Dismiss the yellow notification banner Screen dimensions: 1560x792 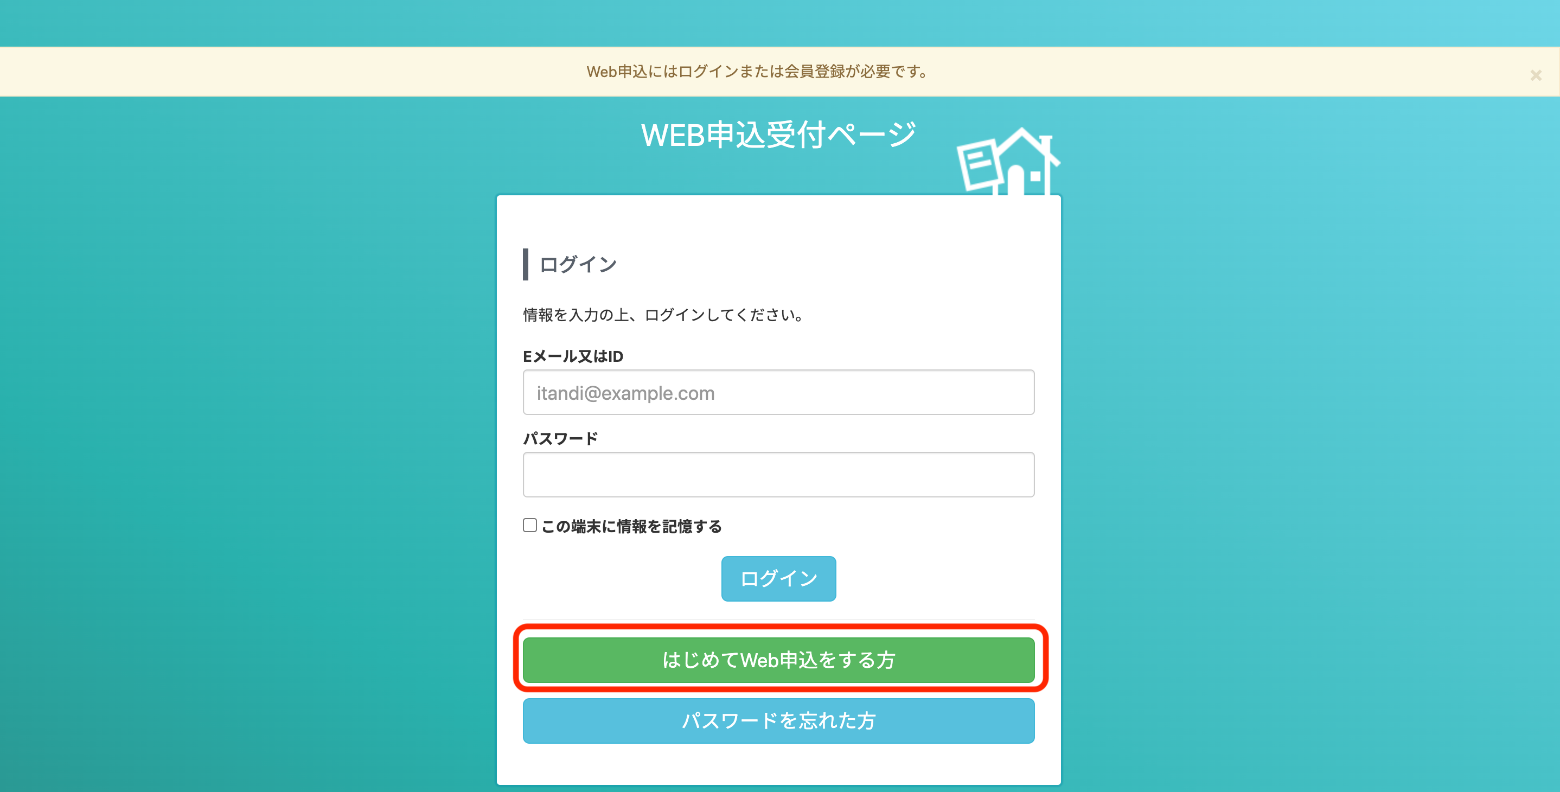click(x=1536, y=75)
